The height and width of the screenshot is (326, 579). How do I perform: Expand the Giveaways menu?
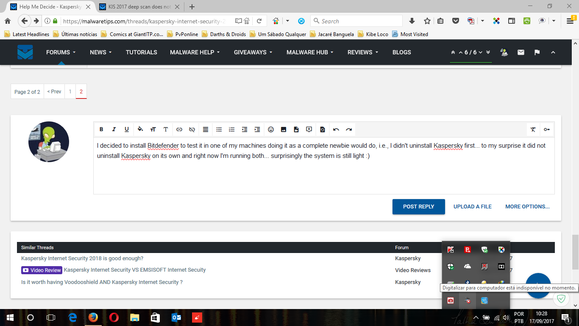[253, 52]
